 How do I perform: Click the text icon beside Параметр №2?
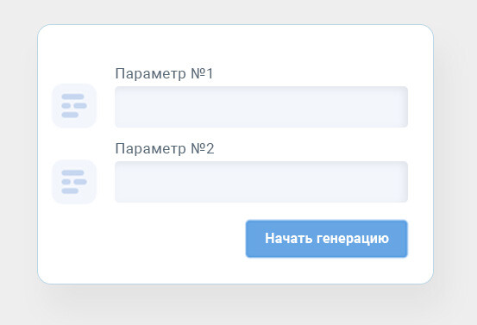[74, 182]
